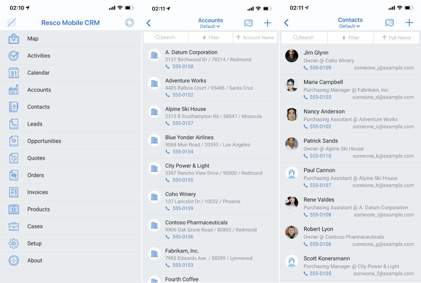Select the Opportunities star icon
The height and width of the screenshot is (283, 421).
[x=14, y=141]
